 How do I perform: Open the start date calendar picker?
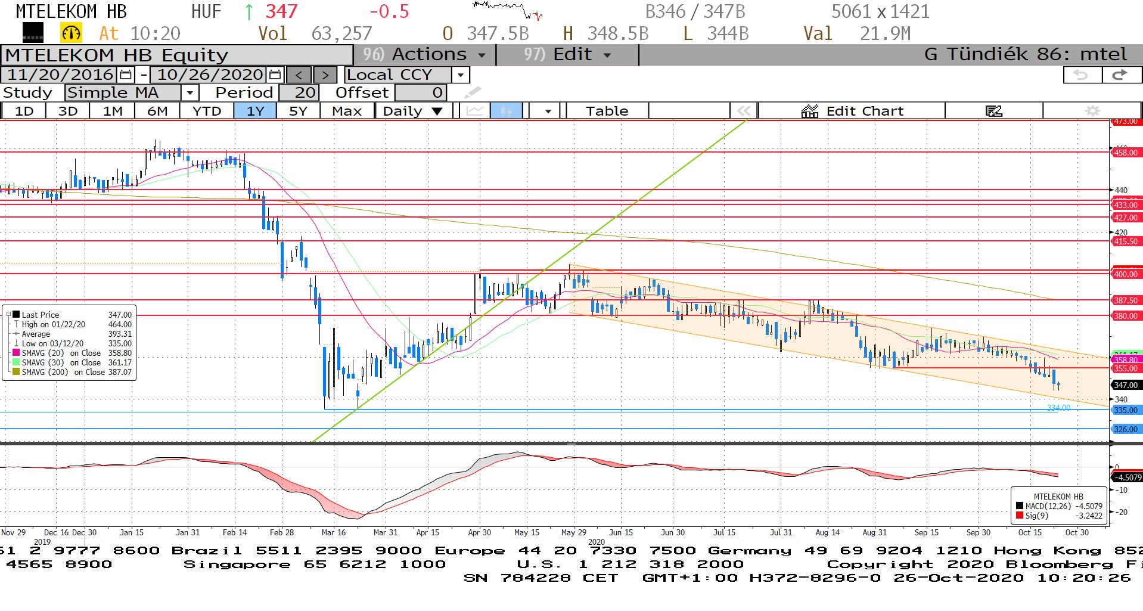point(125,75)
